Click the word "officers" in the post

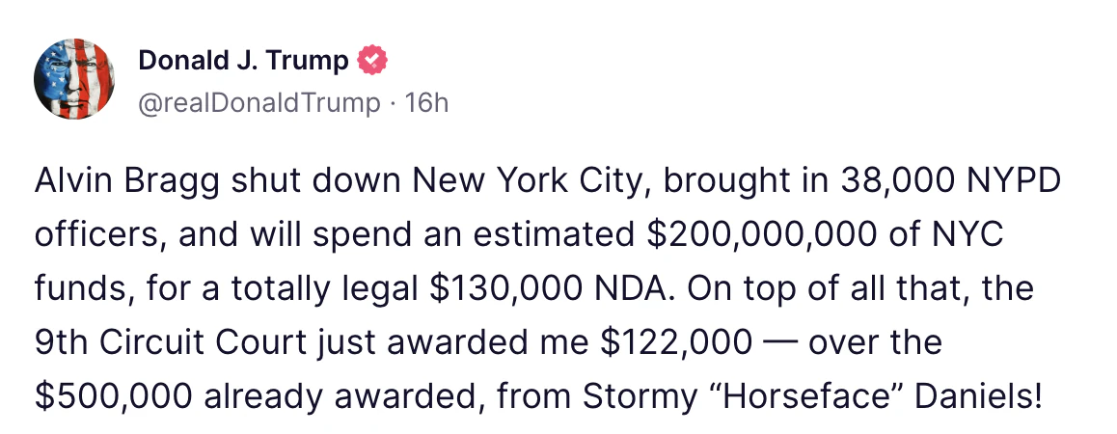90,234
